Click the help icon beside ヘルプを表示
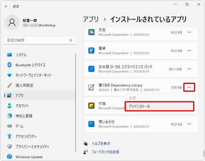 coord(85,143)
